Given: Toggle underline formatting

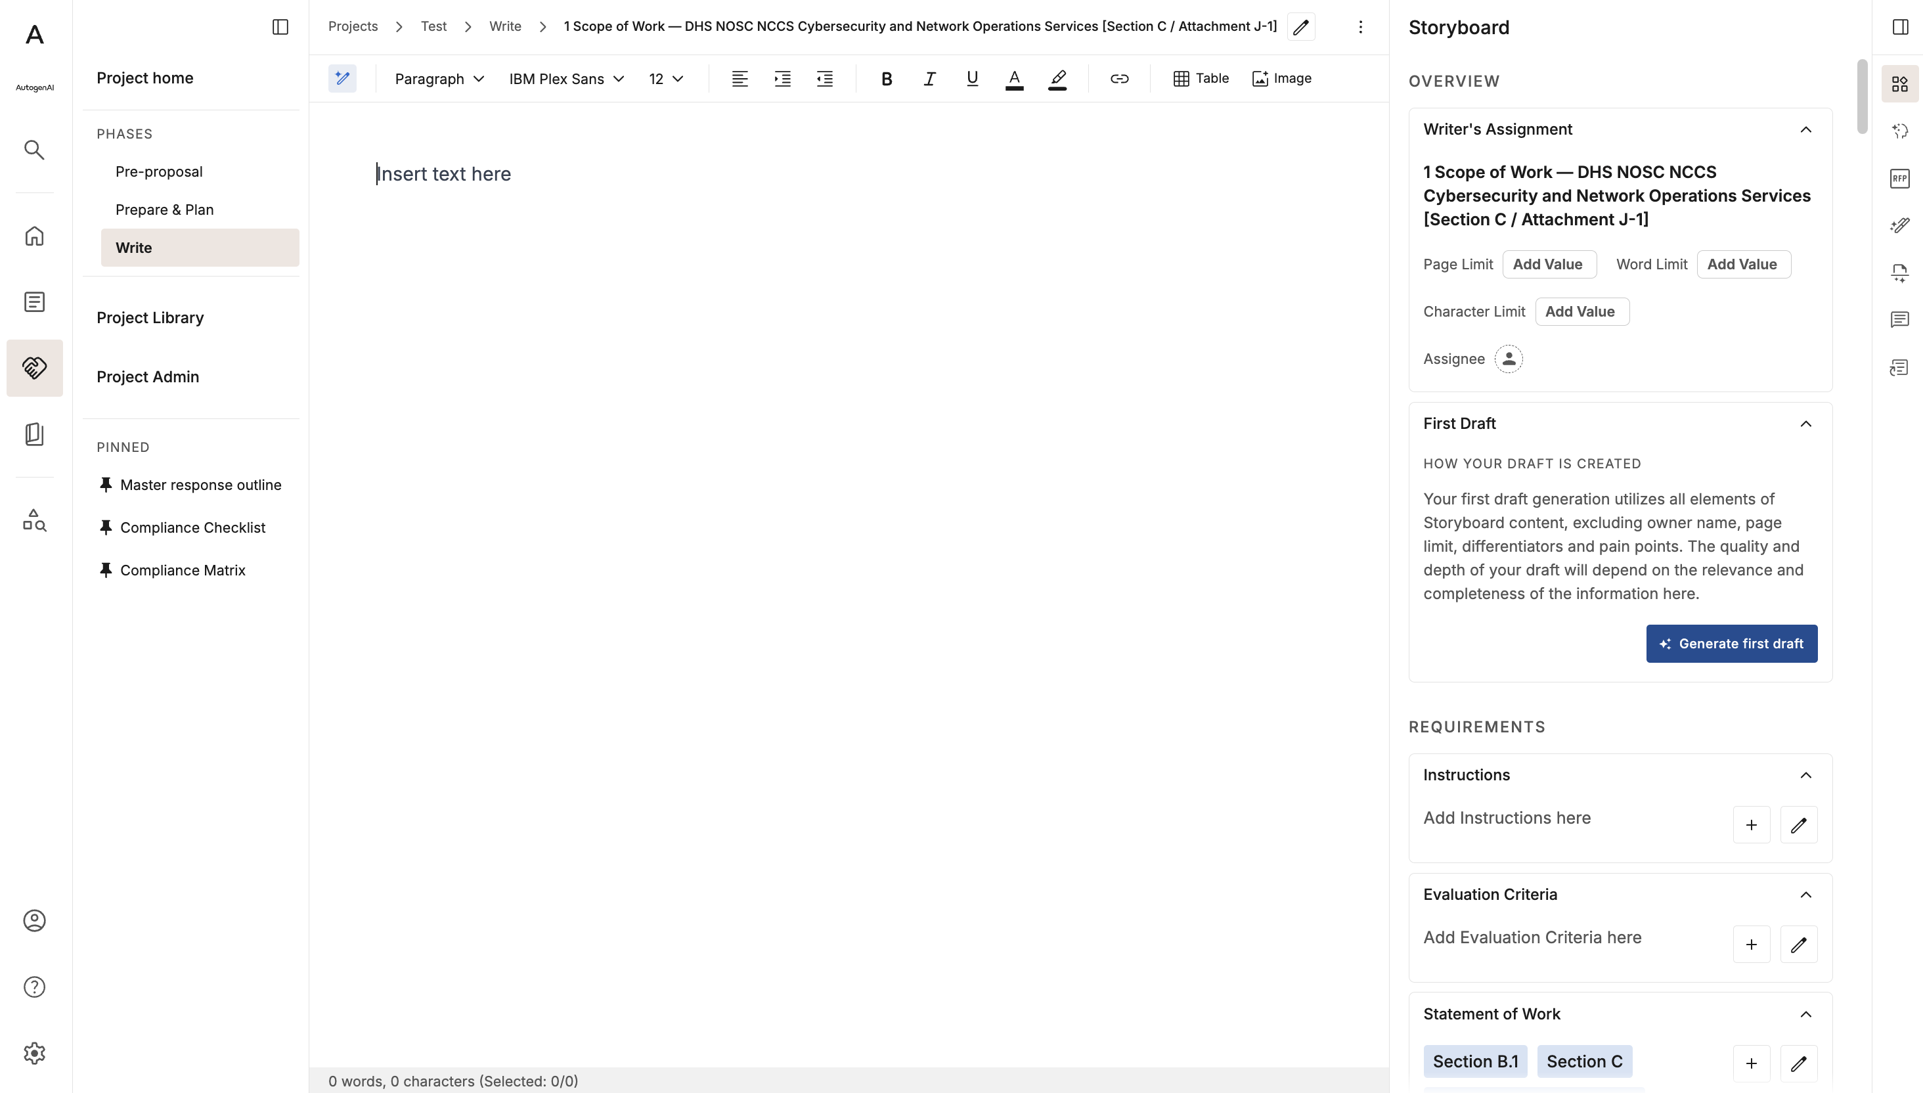Looking at the screenshot, I should [x=972, y=78].
